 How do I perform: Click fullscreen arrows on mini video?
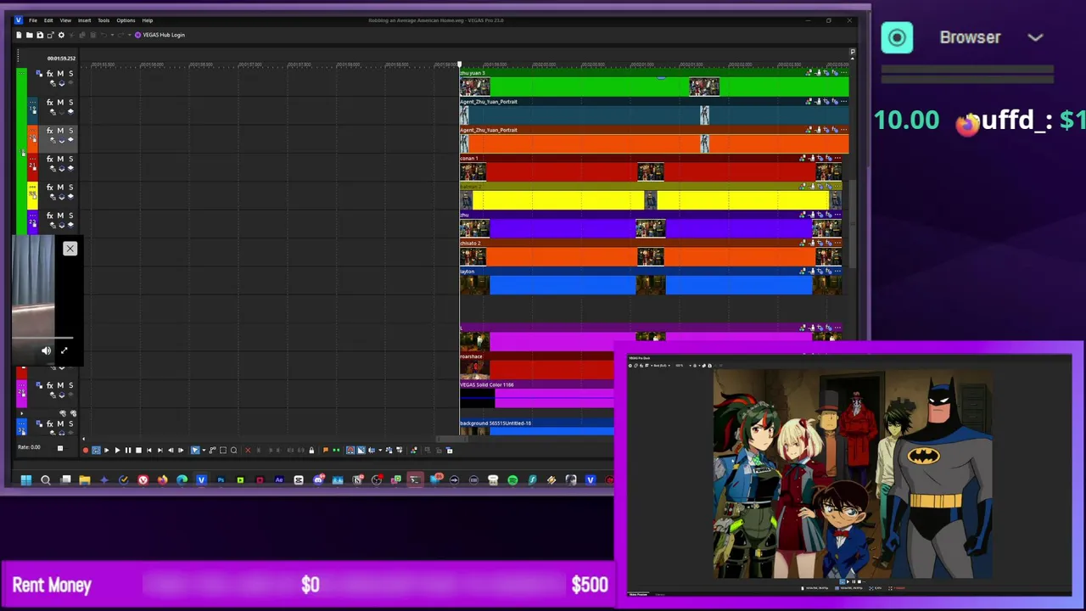pos(64,350)
